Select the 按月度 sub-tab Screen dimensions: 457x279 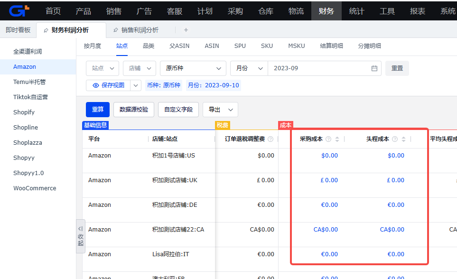pos(93,46)
